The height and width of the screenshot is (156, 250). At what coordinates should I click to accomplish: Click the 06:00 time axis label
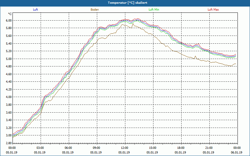click(68, 148)
